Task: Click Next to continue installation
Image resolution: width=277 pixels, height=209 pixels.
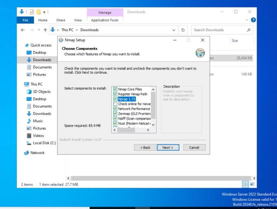Action: (168, 147)
